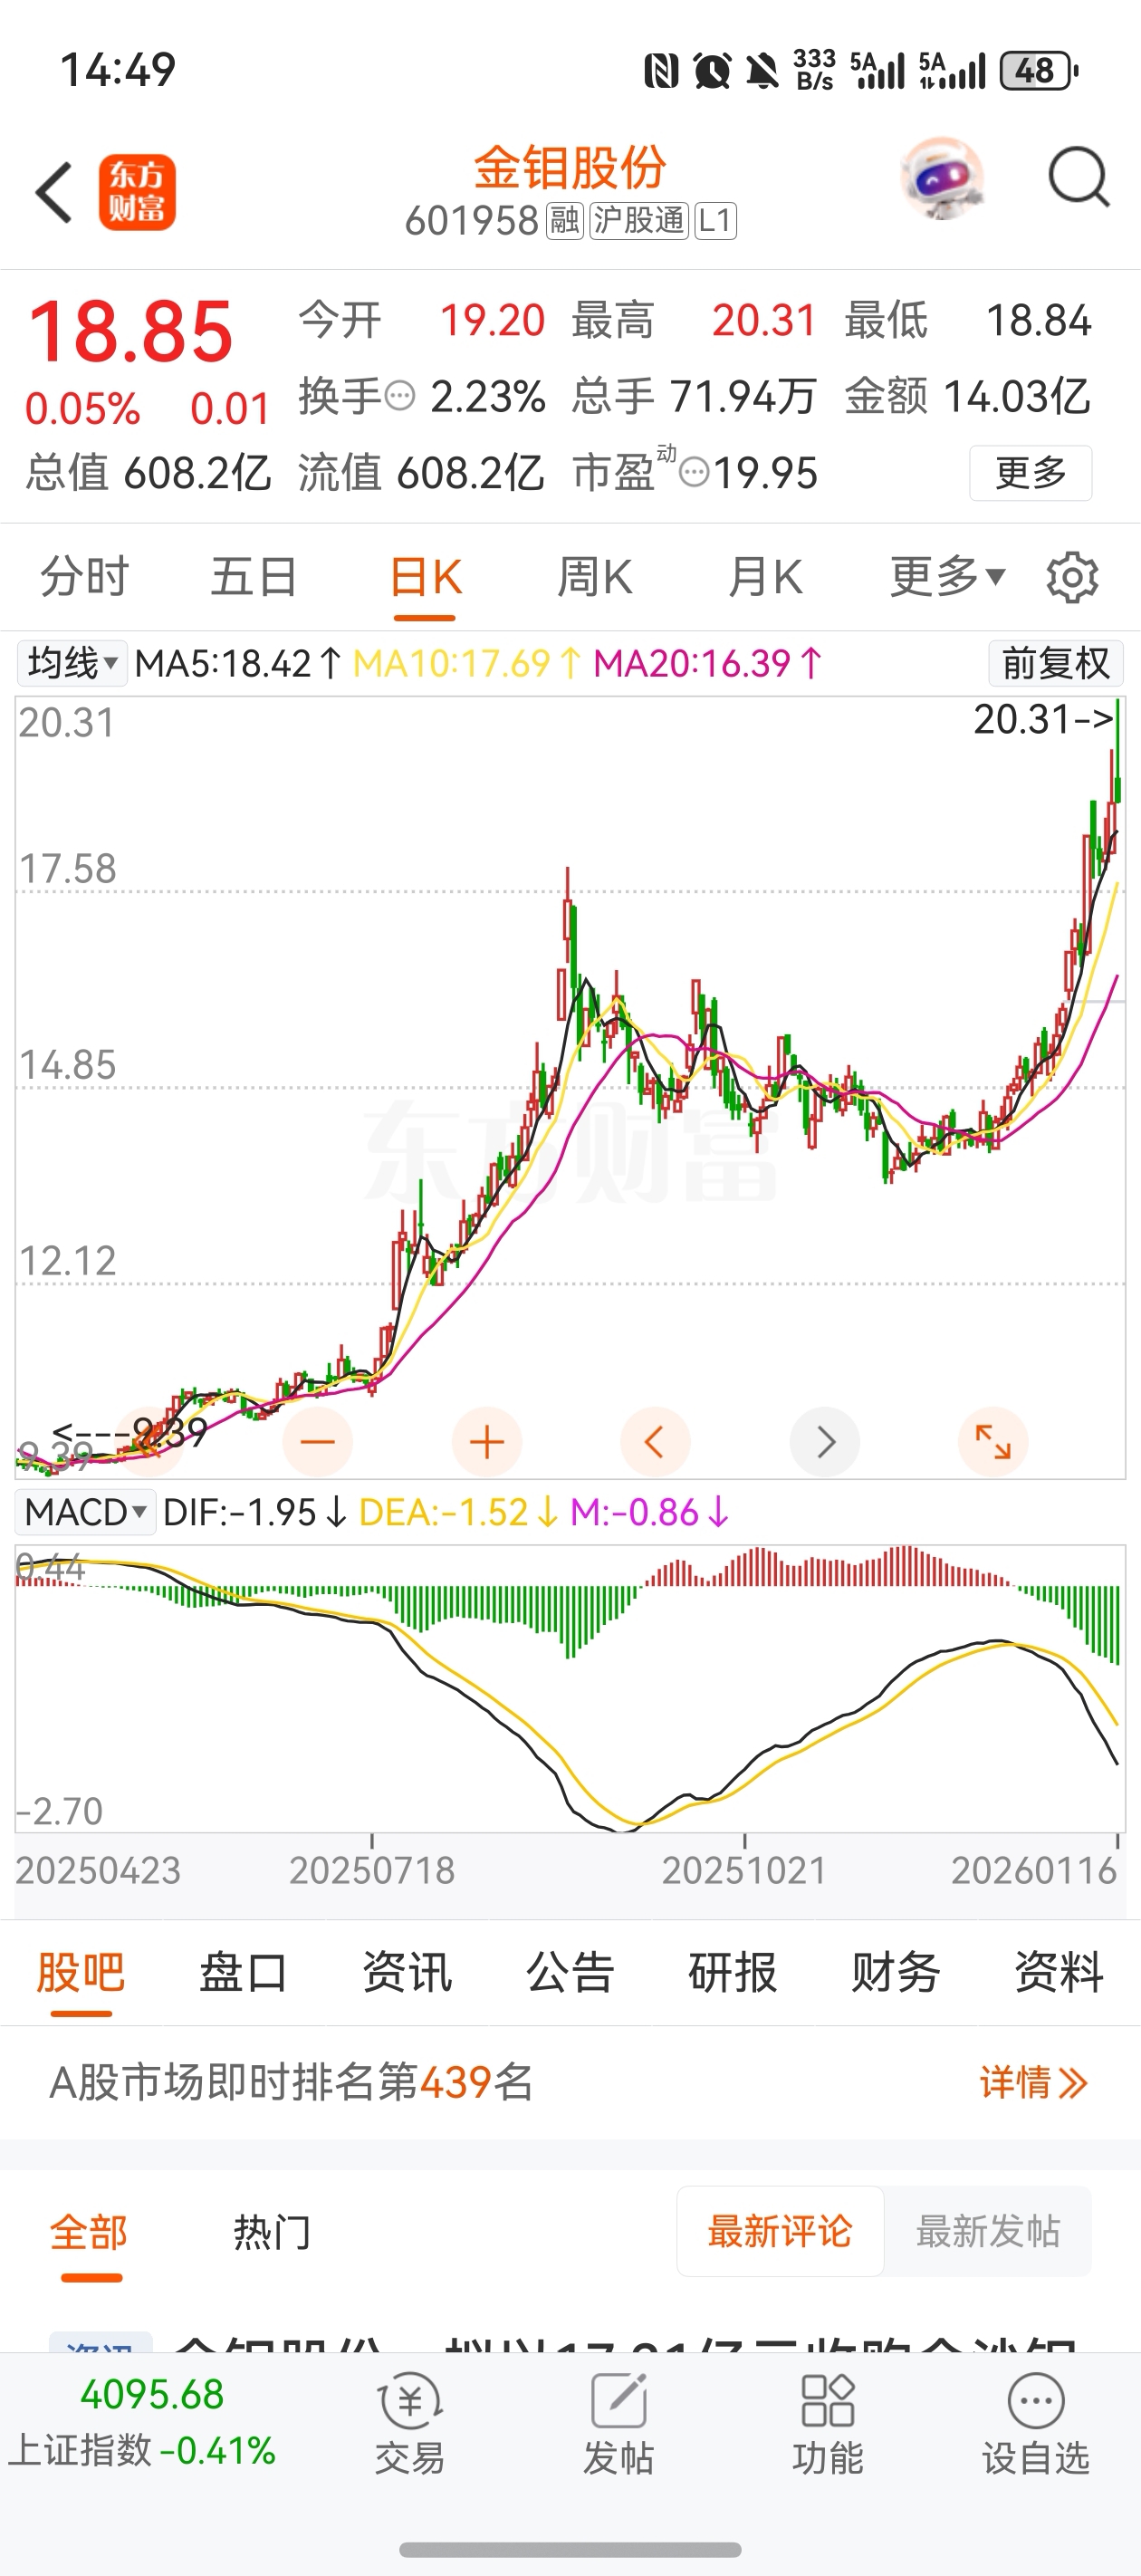Tap the 总值 608.2亿 market cap value

[x=148, y=473]
